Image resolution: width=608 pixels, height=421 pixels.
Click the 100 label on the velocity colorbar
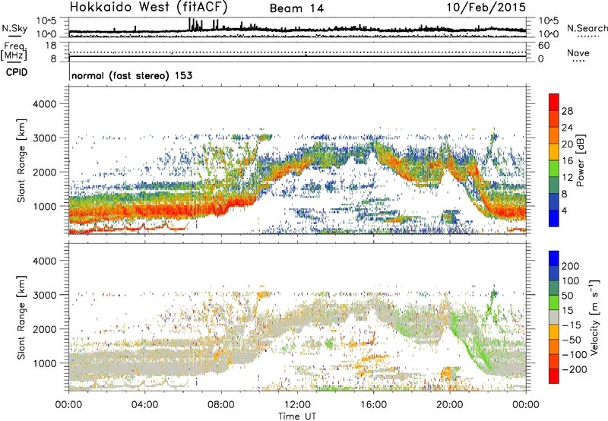571,280
